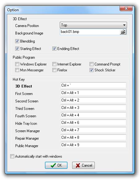Click the OK button with green checkmark
This screenshot has width=140, height=180.
pos(56,165)
